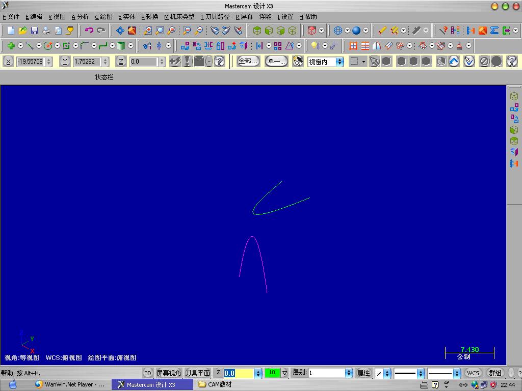522x391 pixels.
Task: Expand the dropdown arrow beside Create Point
Action: tap(20, 45)
